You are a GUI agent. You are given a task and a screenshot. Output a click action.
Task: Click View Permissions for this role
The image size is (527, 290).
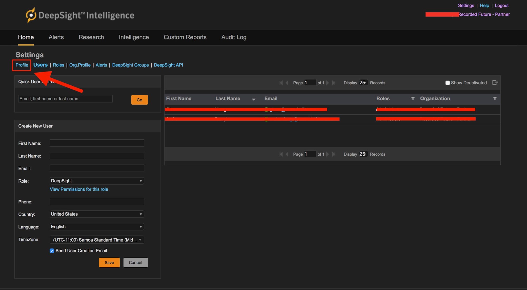pos(79,189)
